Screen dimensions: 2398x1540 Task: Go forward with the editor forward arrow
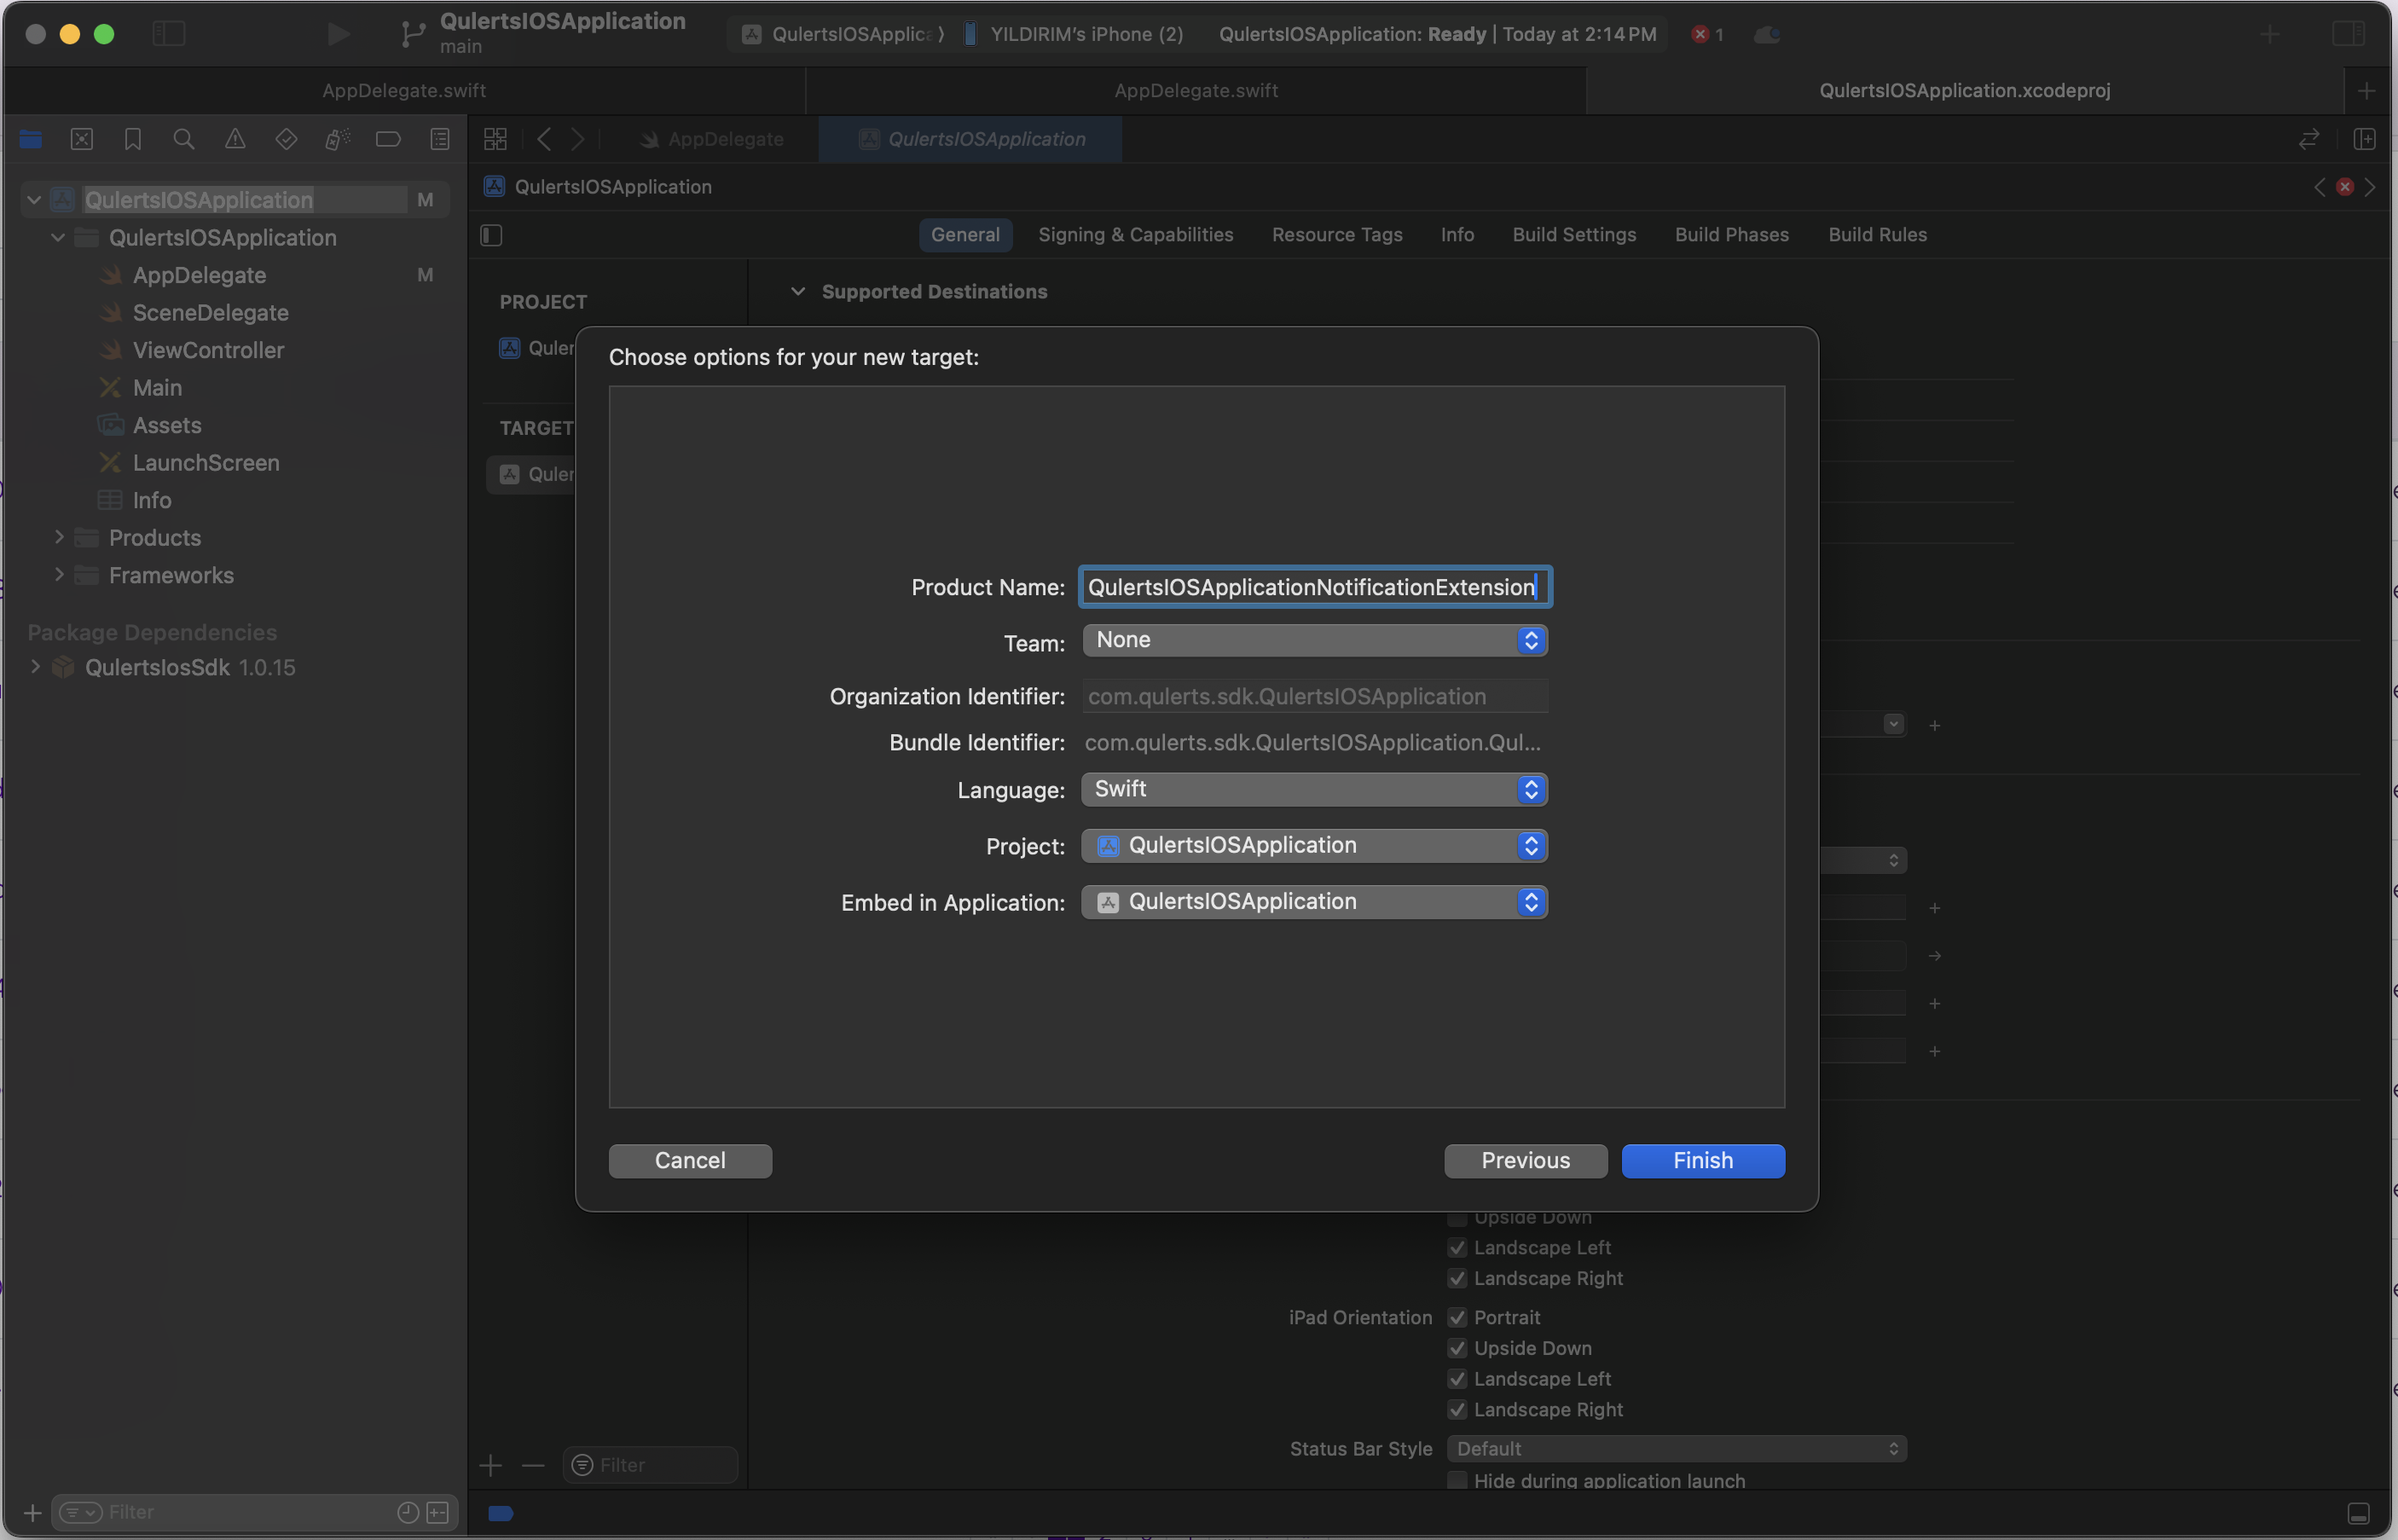click(x=578, y=139)
